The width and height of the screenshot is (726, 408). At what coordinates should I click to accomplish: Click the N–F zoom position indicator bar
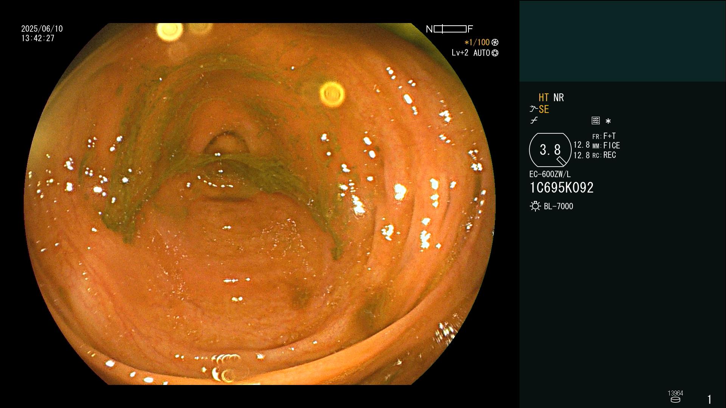click(x=450, y=29)
